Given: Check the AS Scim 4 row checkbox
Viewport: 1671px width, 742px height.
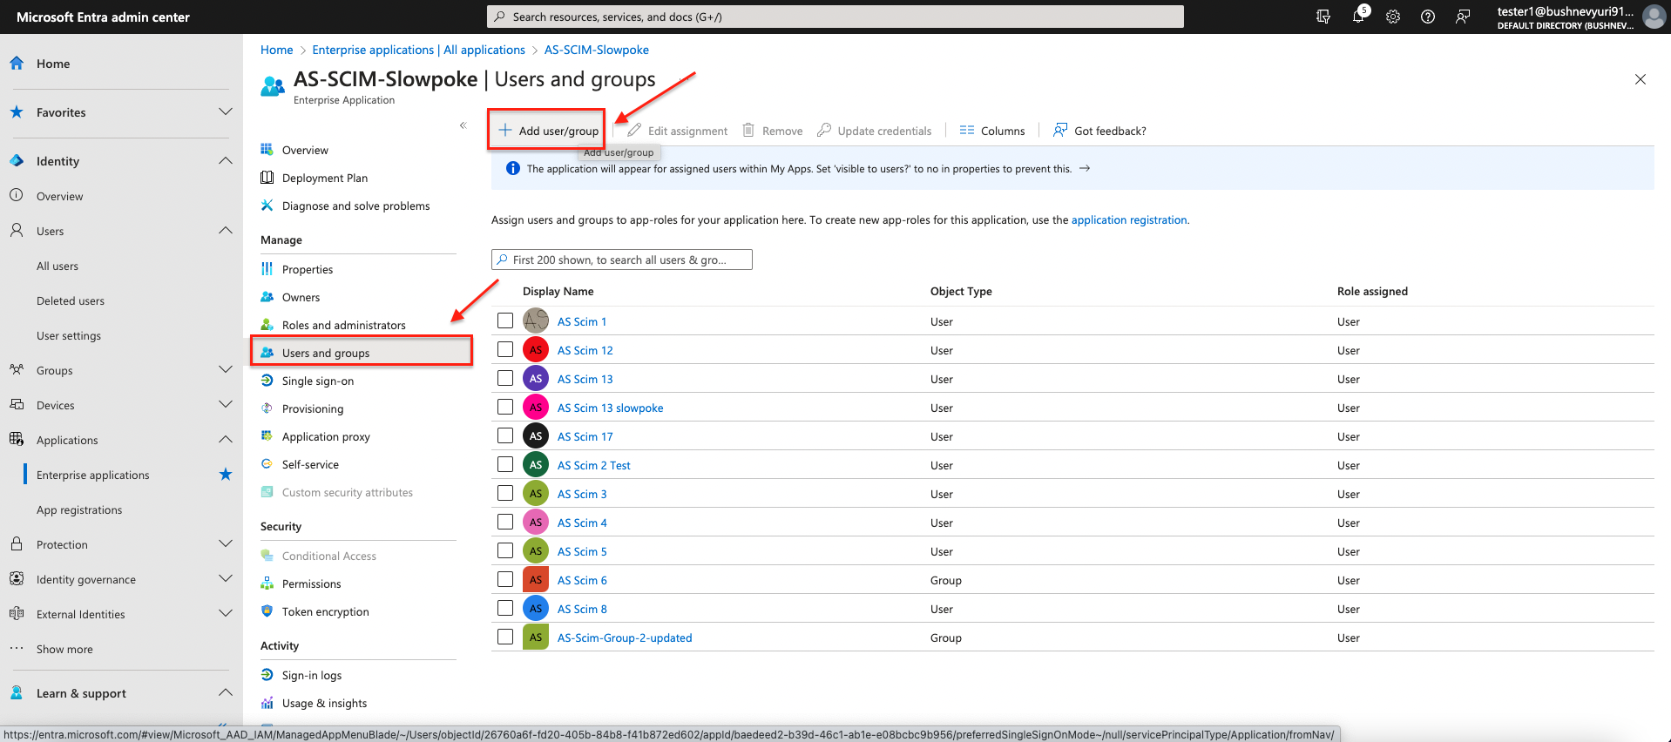Looking at the screenshot, I should click(x=505, y=522).
